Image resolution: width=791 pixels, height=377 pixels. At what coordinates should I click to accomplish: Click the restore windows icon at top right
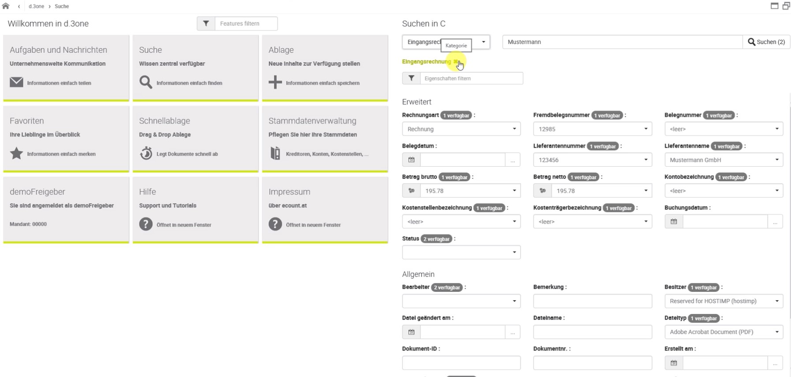[x=786, y=6]
